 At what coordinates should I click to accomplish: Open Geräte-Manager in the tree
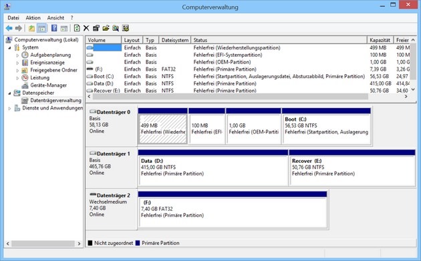[x=48, y=85]
